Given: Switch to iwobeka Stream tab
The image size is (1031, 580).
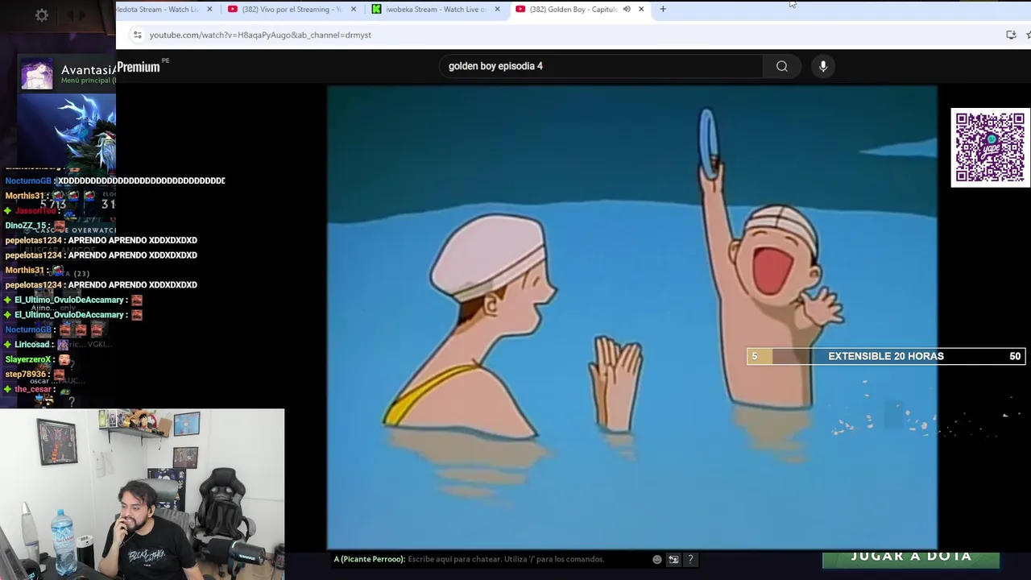Looking at the screenshot, I should pyautogui.click(x=436, y=9).
